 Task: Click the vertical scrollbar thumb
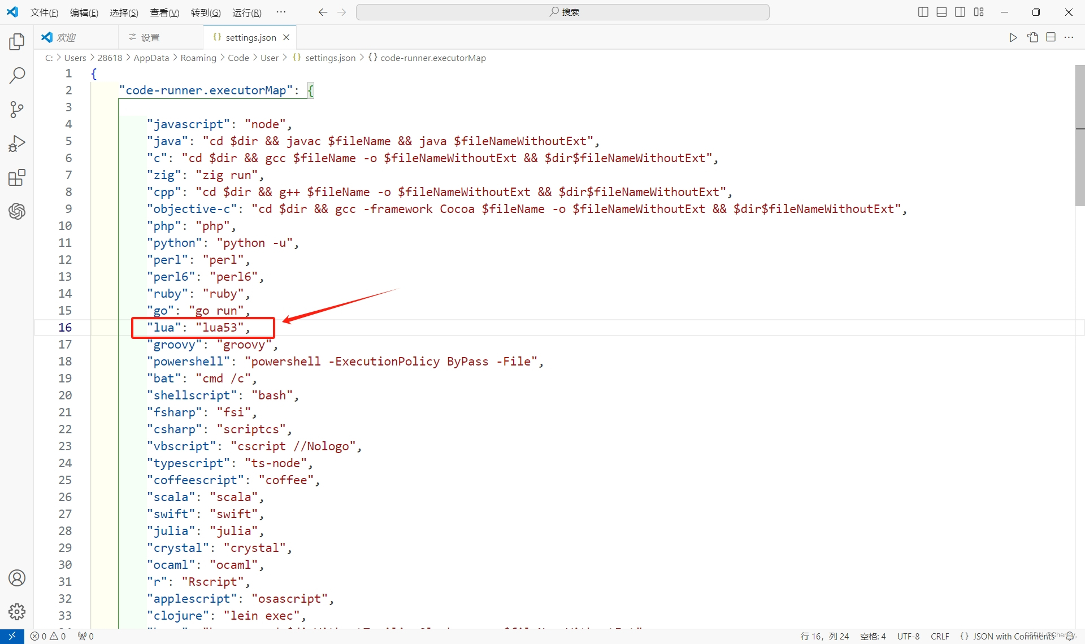pyautogui.click(x=1080, y=136)
